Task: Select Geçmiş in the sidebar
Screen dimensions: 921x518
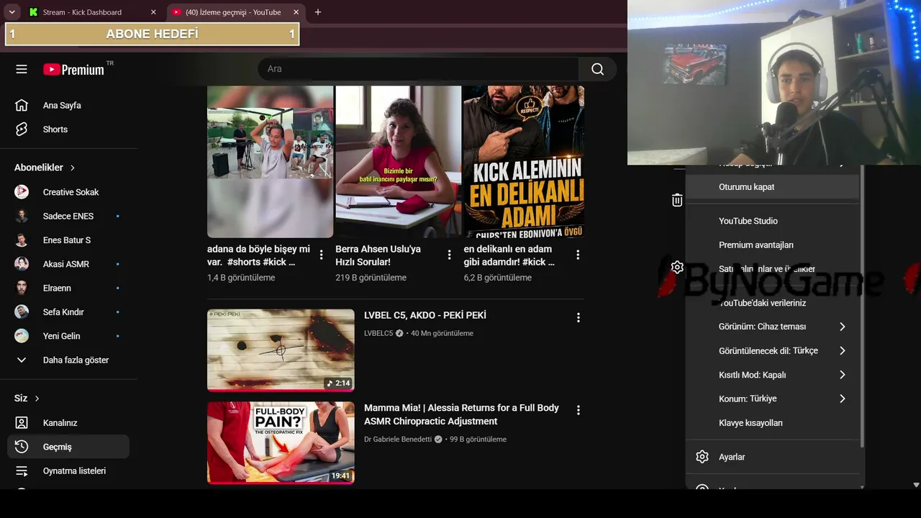Action: tap(68, 447)
